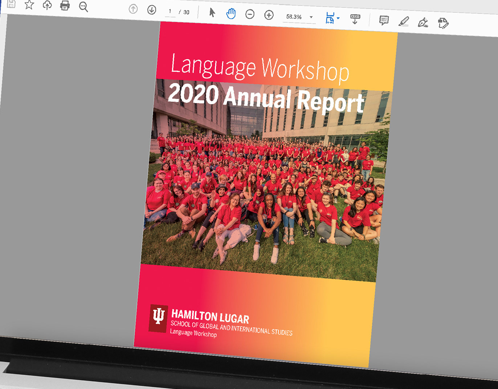Click the IU trident logo
This screenshot has height=389, width=498.
(158, 318)
